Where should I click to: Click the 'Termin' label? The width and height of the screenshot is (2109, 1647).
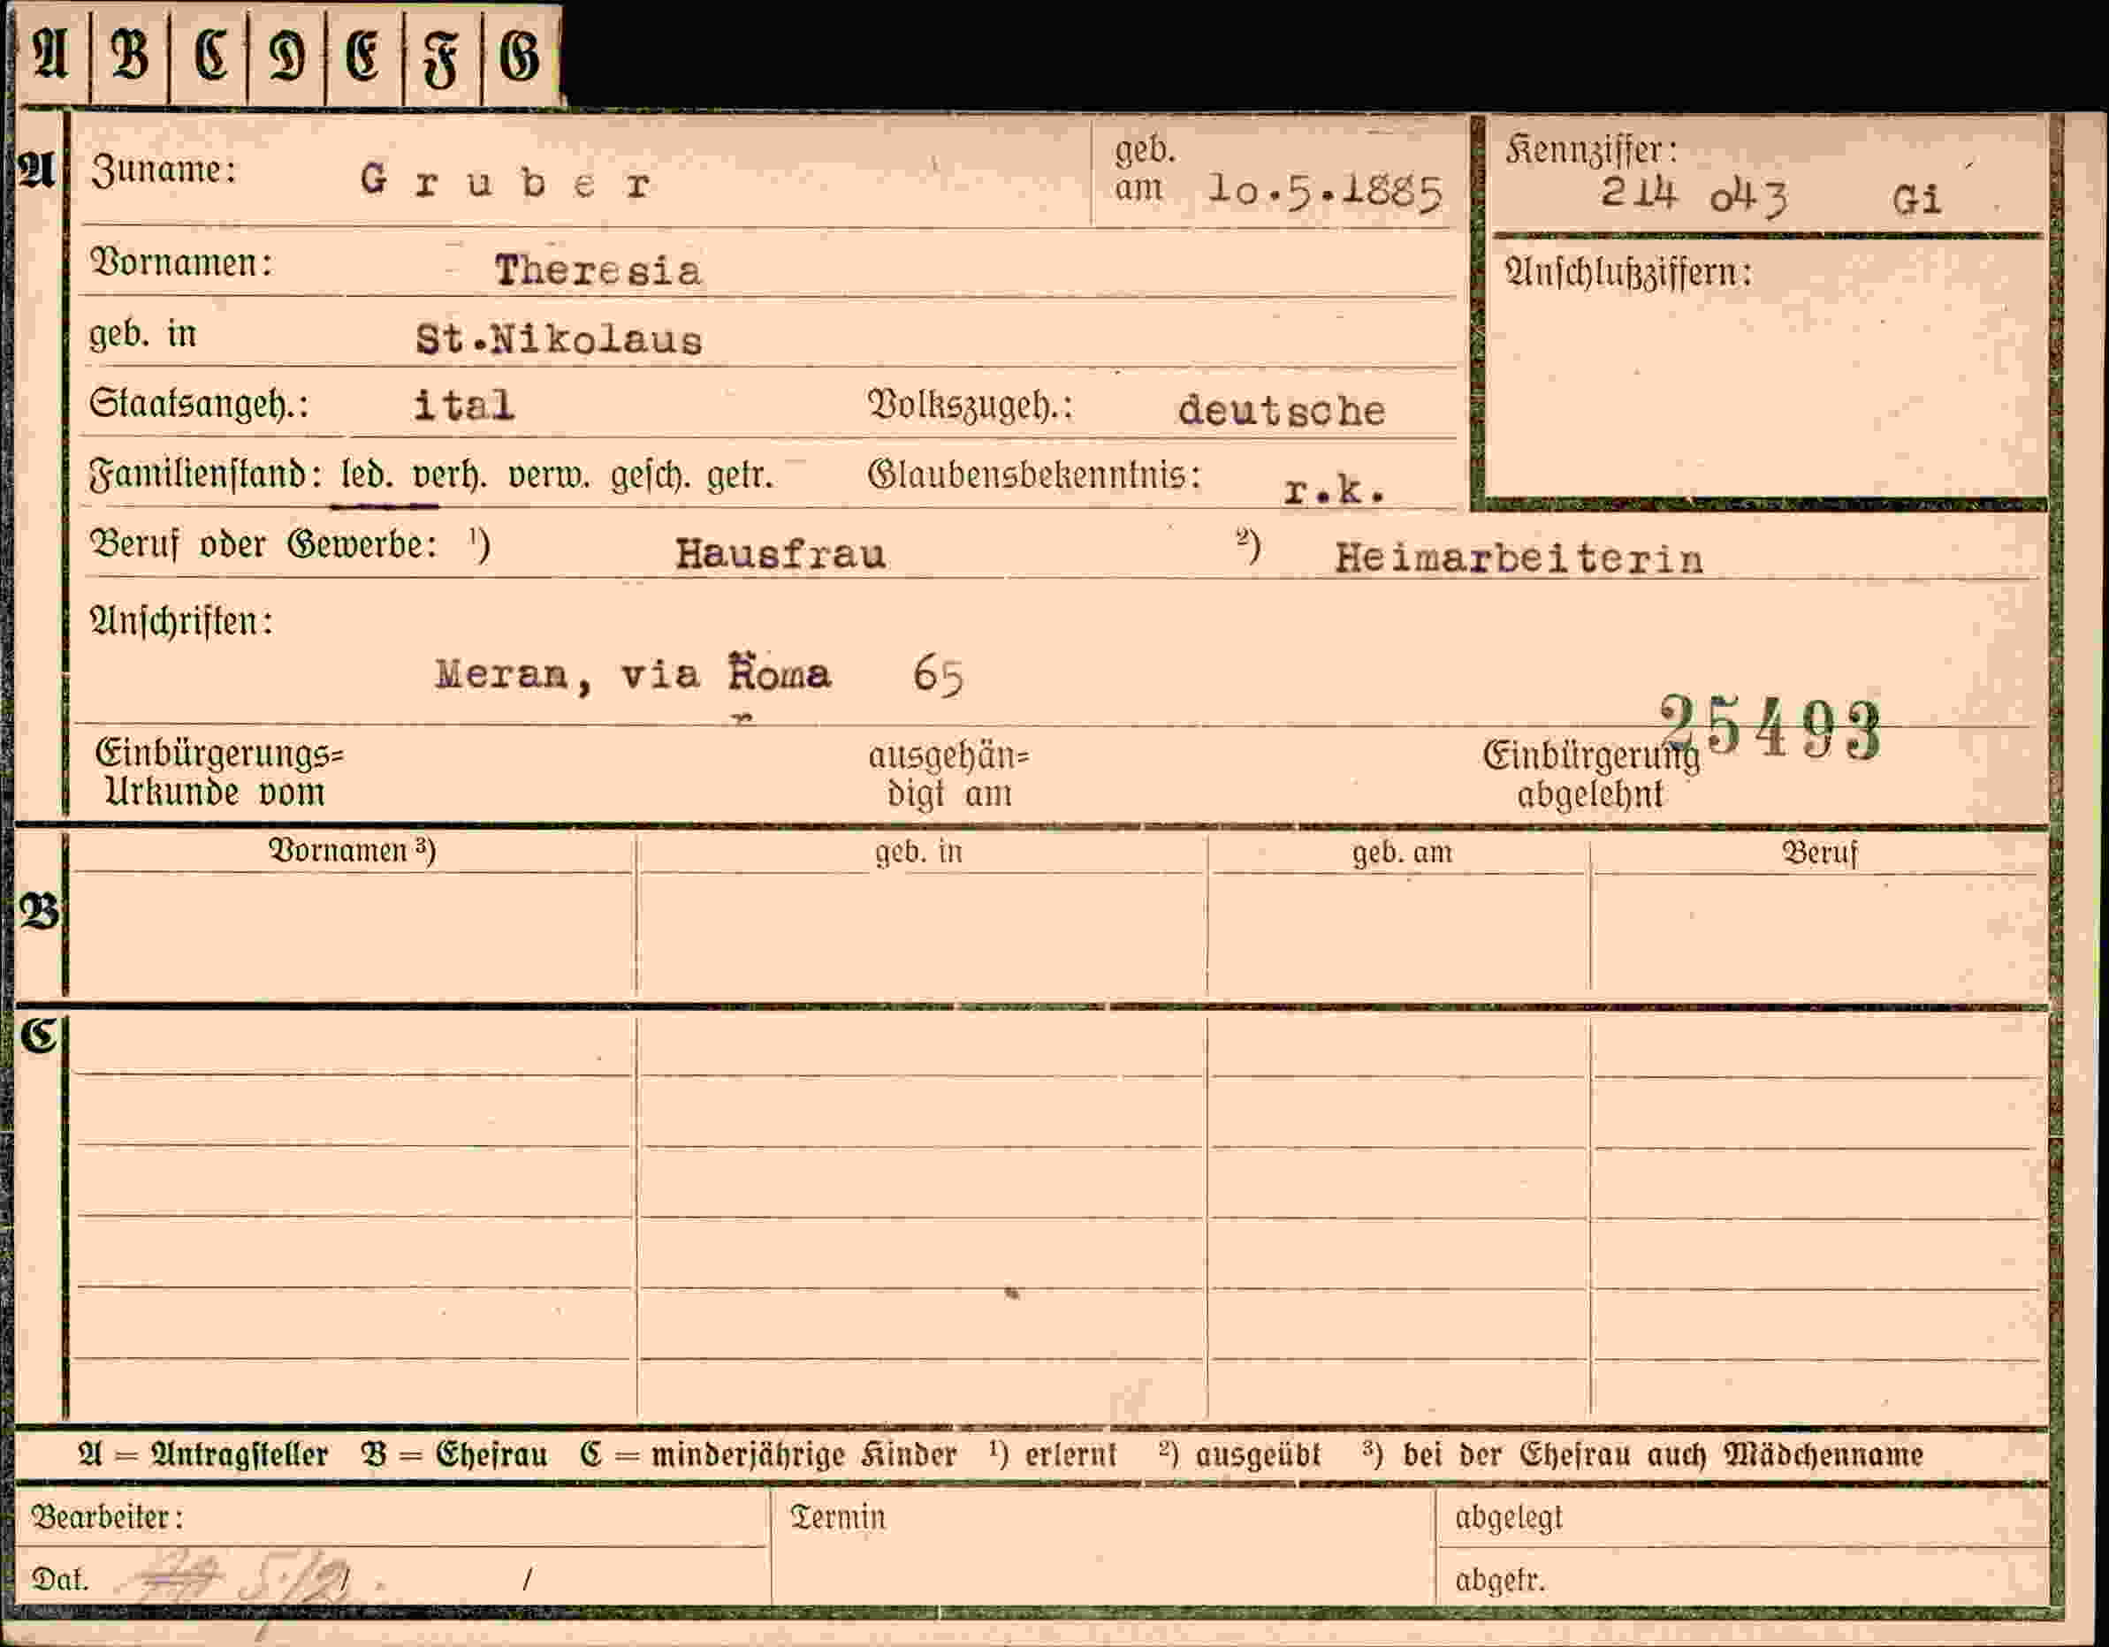tap(837, 1518)
